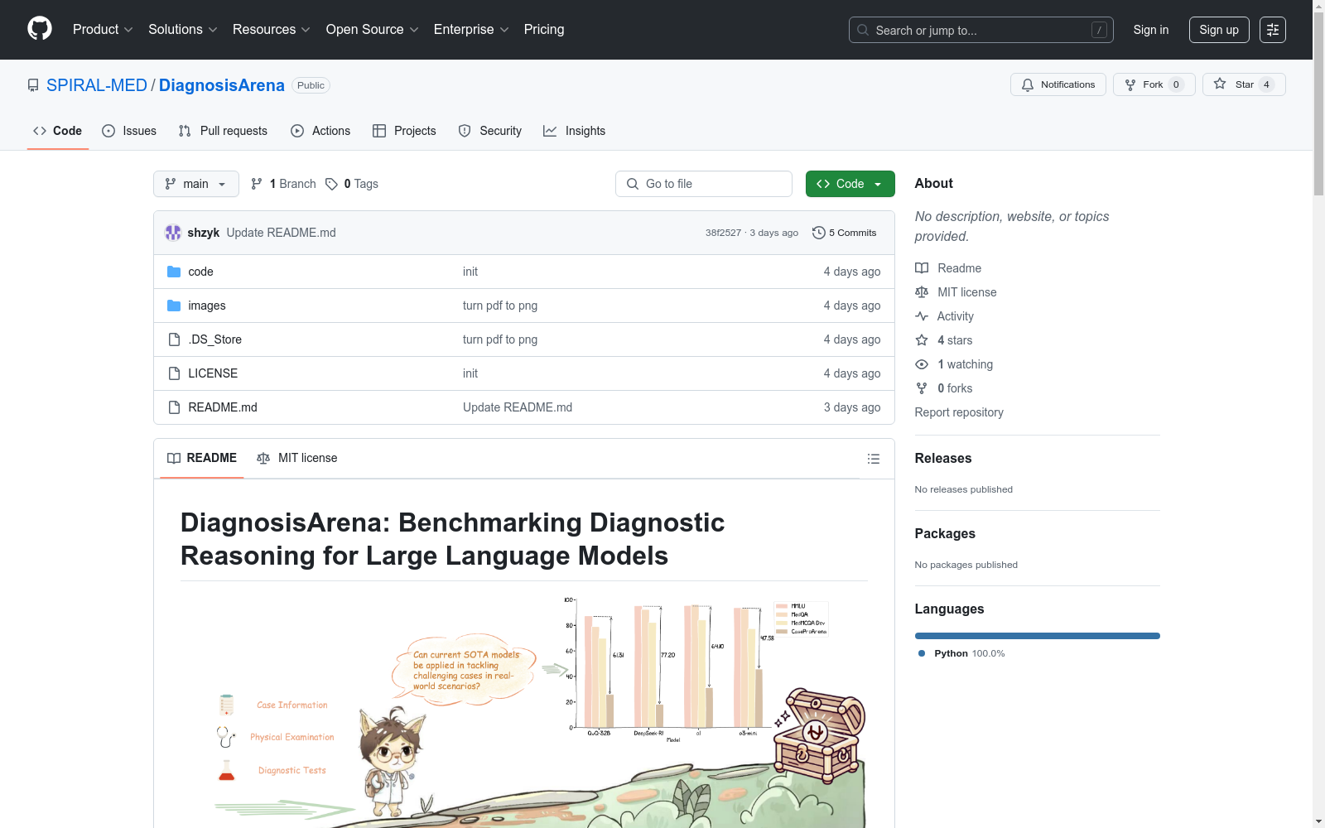View the 5 Commits history
The image size is (1325, 828).
pos(845,233)
